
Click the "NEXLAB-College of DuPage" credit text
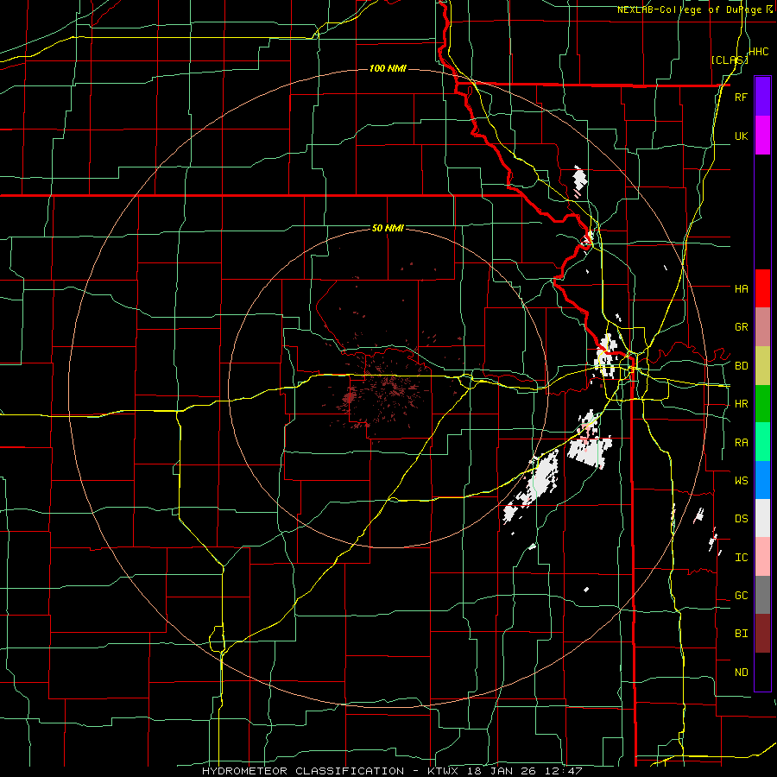[692, 9]
